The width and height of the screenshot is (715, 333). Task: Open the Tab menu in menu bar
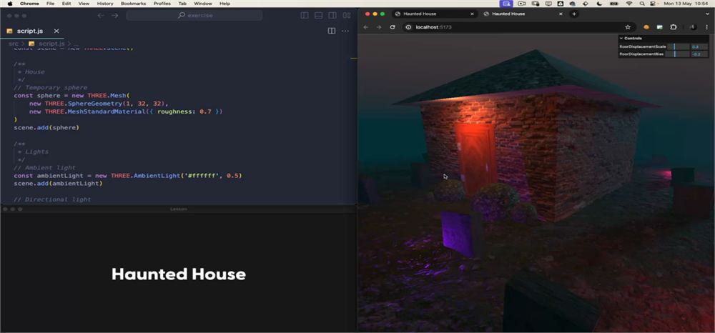coord(182,3)
